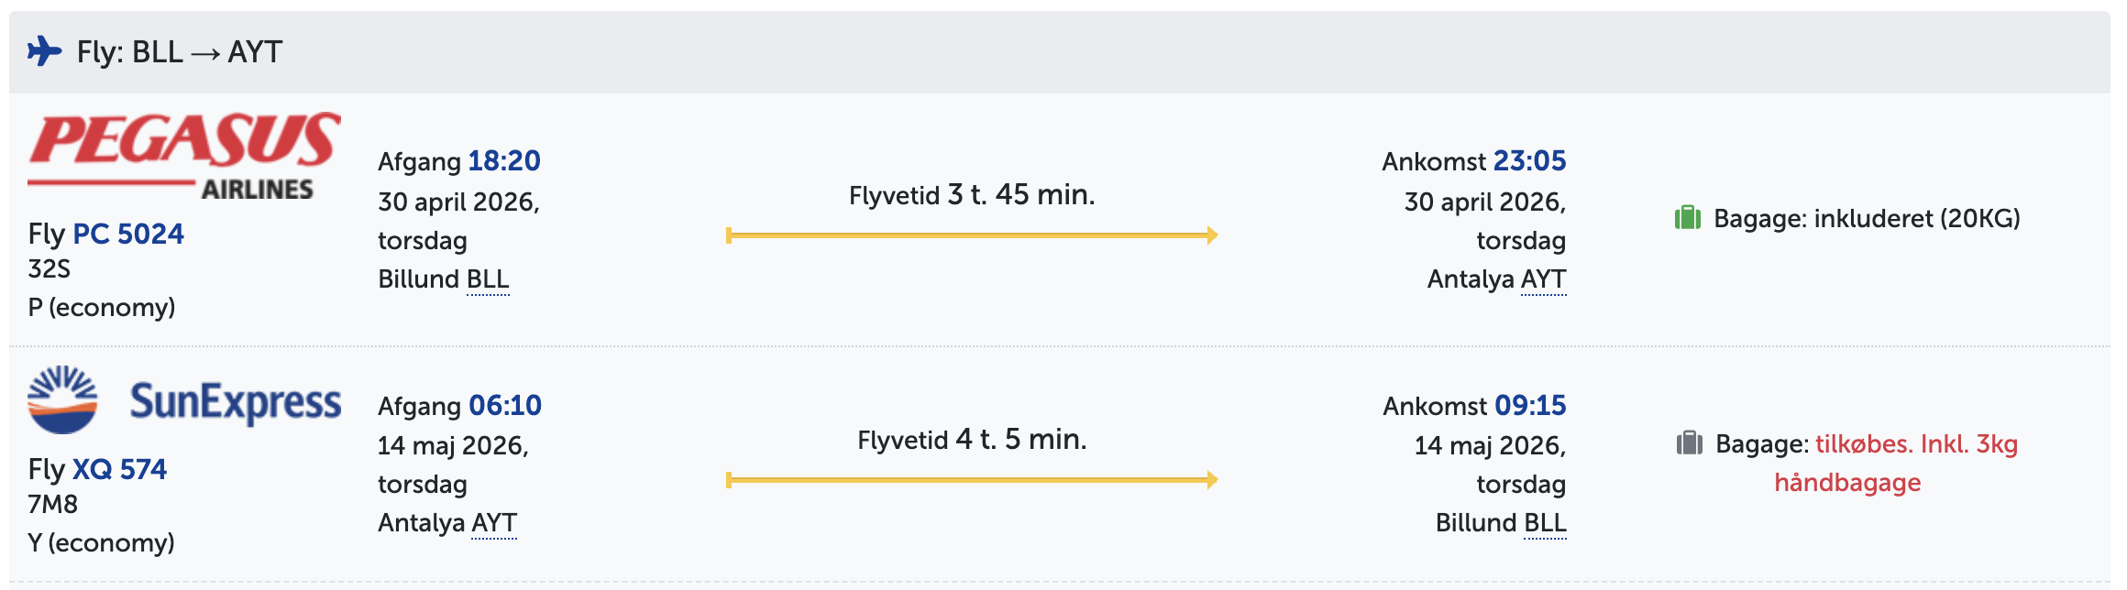Click the SunExpress logo

click(184, 401)
